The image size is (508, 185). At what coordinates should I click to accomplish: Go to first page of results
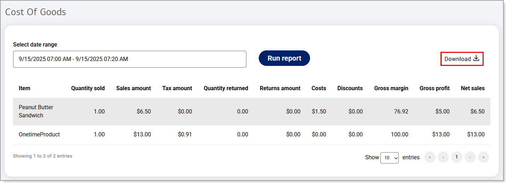pyautogui.click(x=430, y=157)
